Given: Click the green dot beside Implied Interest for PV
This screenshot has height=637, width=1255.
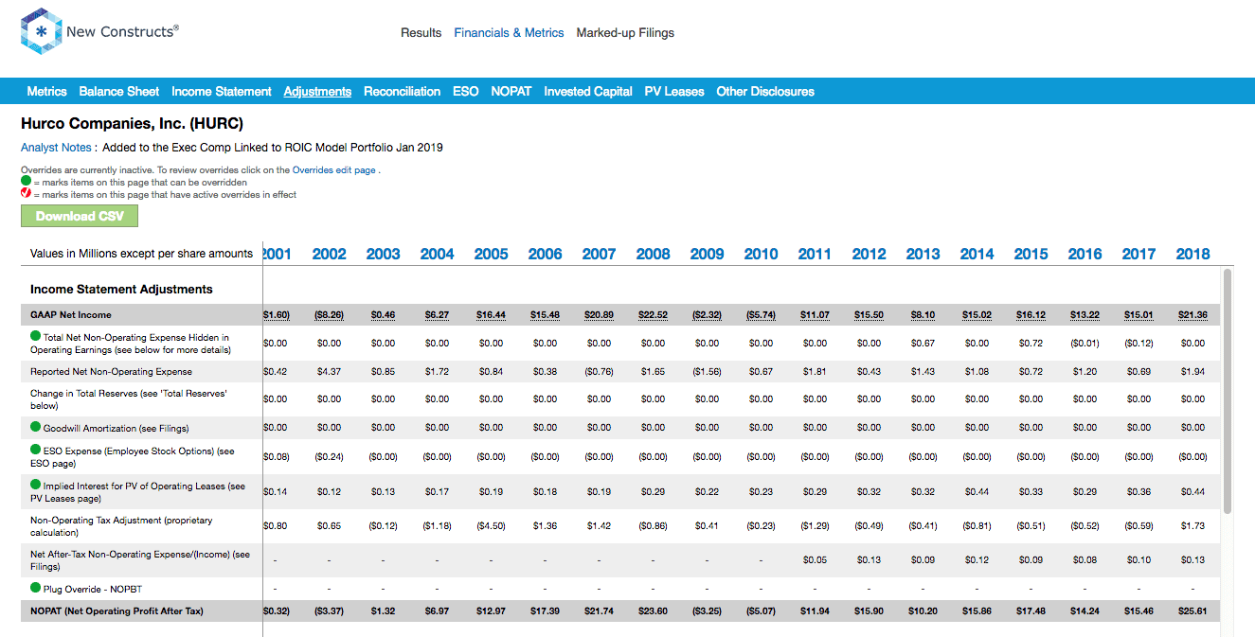Looking at the screenshot, I should [x=36, y=485].
